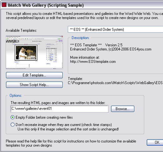Click the red IMatch icon in title bar
Image resolution: width=163 pixels, height=152 pixels.
pos(4,5)
